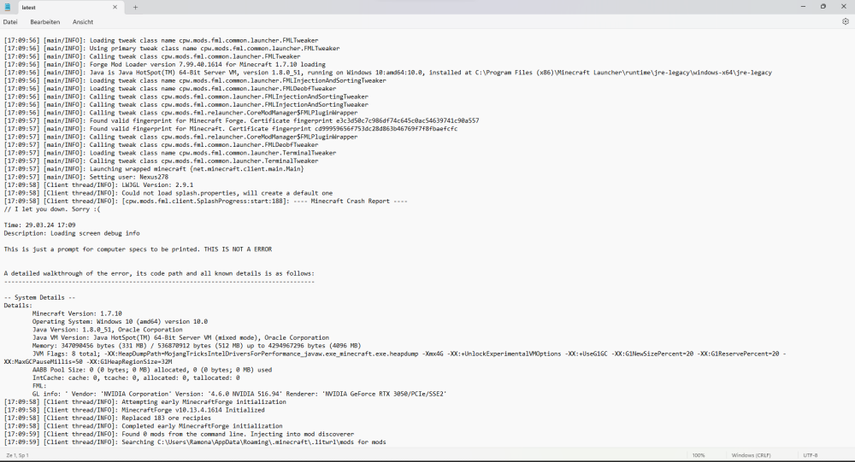Viewport: 855px width, 462px height.
Task: Click 'A detailed walkthrough of the error' line
Action: 159,273
